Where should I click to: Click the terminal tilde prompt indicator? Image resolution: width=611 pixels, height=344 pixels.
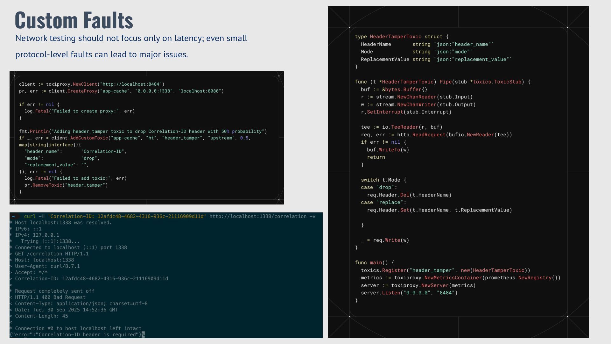coord(14,217)
